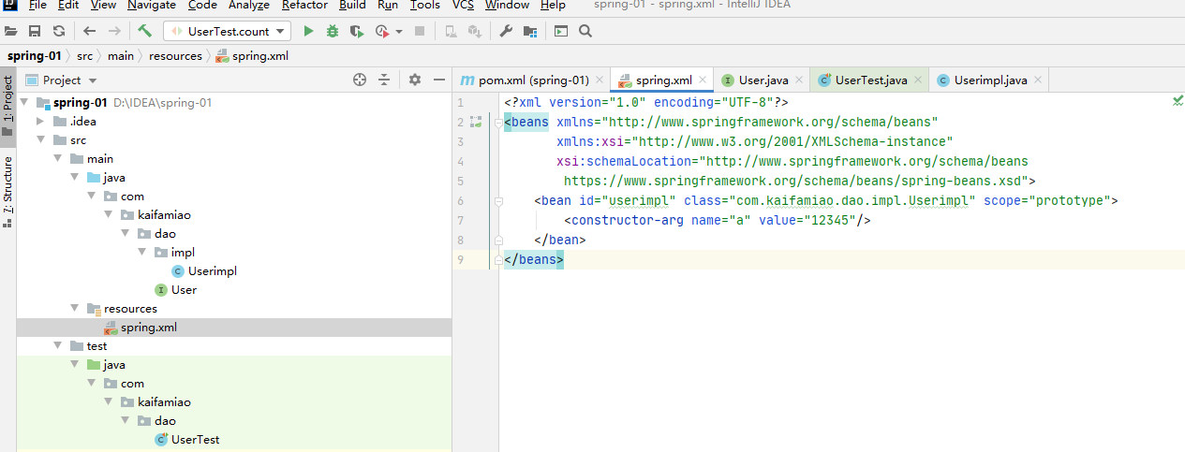
Task: Open Project panel gear options
Action: [x=415, y=80]
